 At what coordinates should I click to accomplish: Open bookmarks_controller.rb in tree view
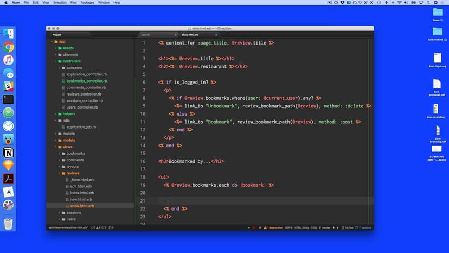click(x=86, y=81)
